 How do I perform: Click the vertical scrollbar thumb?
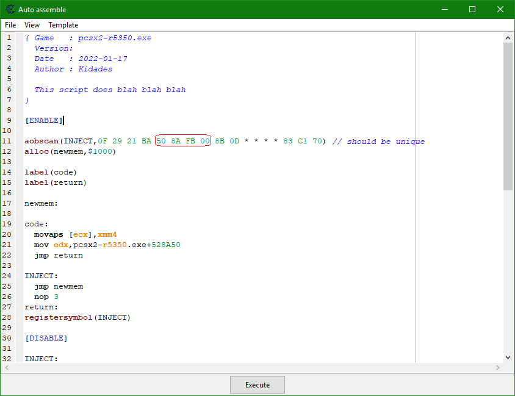(508, 117)
